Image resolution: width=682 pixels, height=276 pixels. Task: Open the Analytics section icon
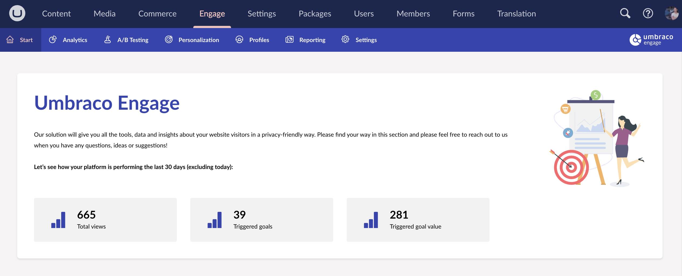pos(53,40)
